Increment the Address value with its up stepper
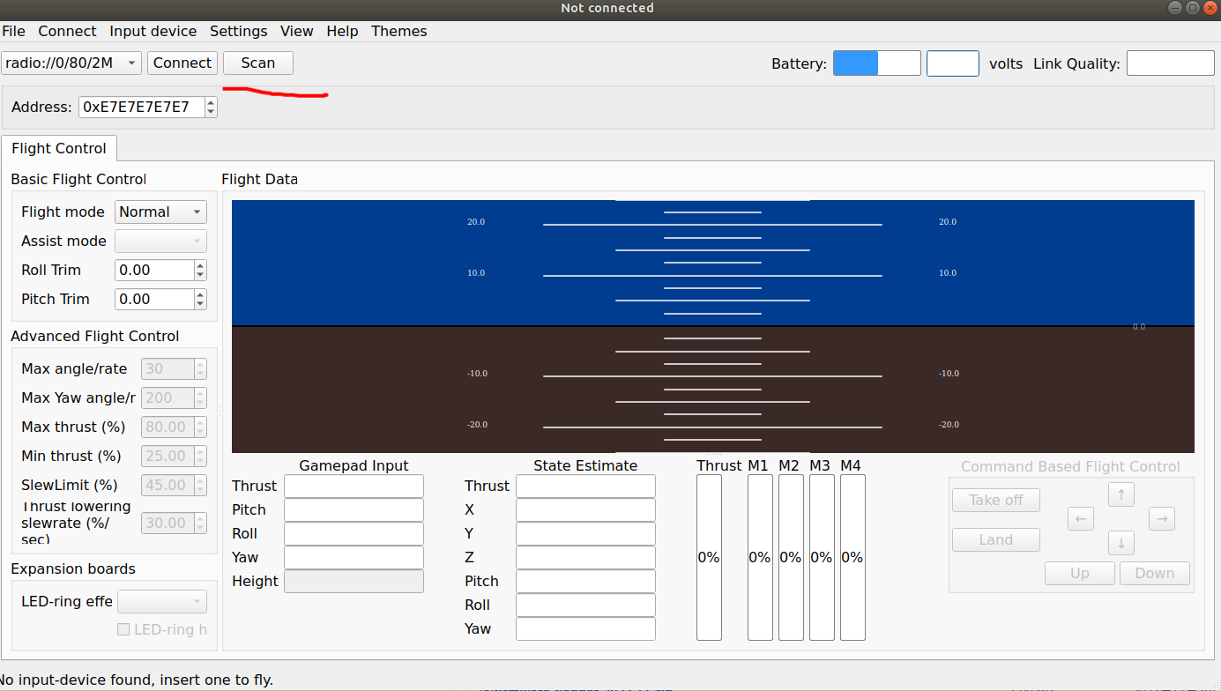1221x691 pixels. (x=209, y=102)
